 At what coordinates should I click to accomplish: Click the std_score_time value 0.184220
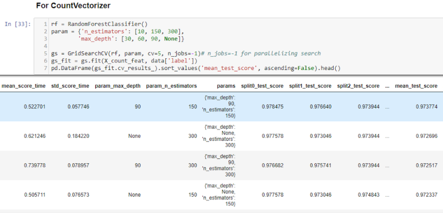pos(79,136)
